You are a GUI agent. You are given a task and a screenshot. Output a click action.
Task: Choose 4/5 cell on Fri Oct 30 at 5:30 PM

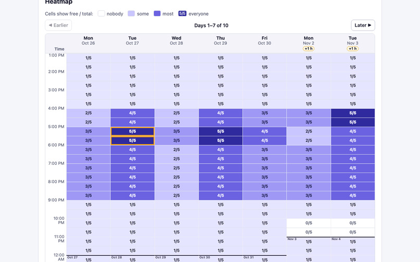(x=265, y=140)
